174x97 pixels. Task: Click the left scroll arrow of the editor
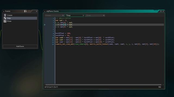point(45,85)
